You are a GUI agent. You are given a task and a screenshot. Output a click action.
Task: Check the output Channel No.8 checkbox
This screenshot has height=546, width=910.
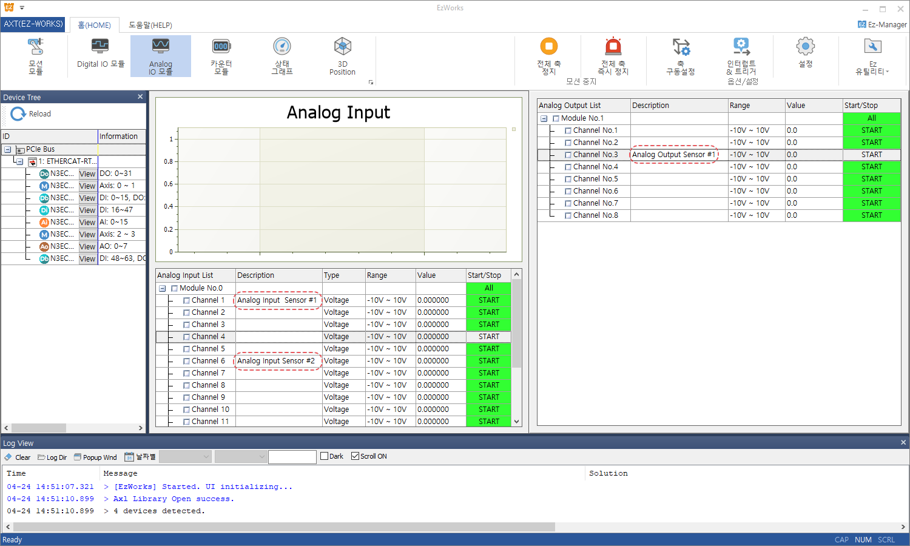tap(568, 215)
